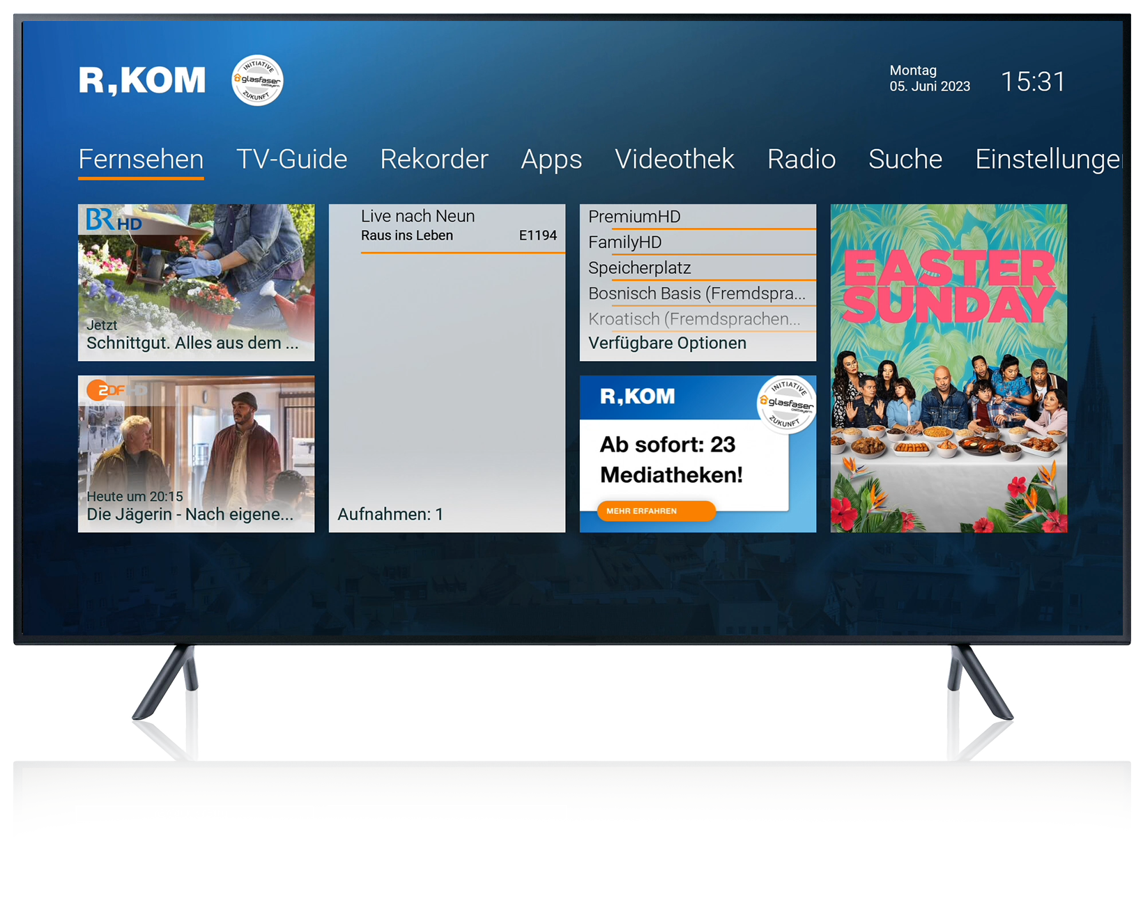1143x910 pixels.
Task: Open the Einstellungen tab
Action: (x=1049, y=160)
